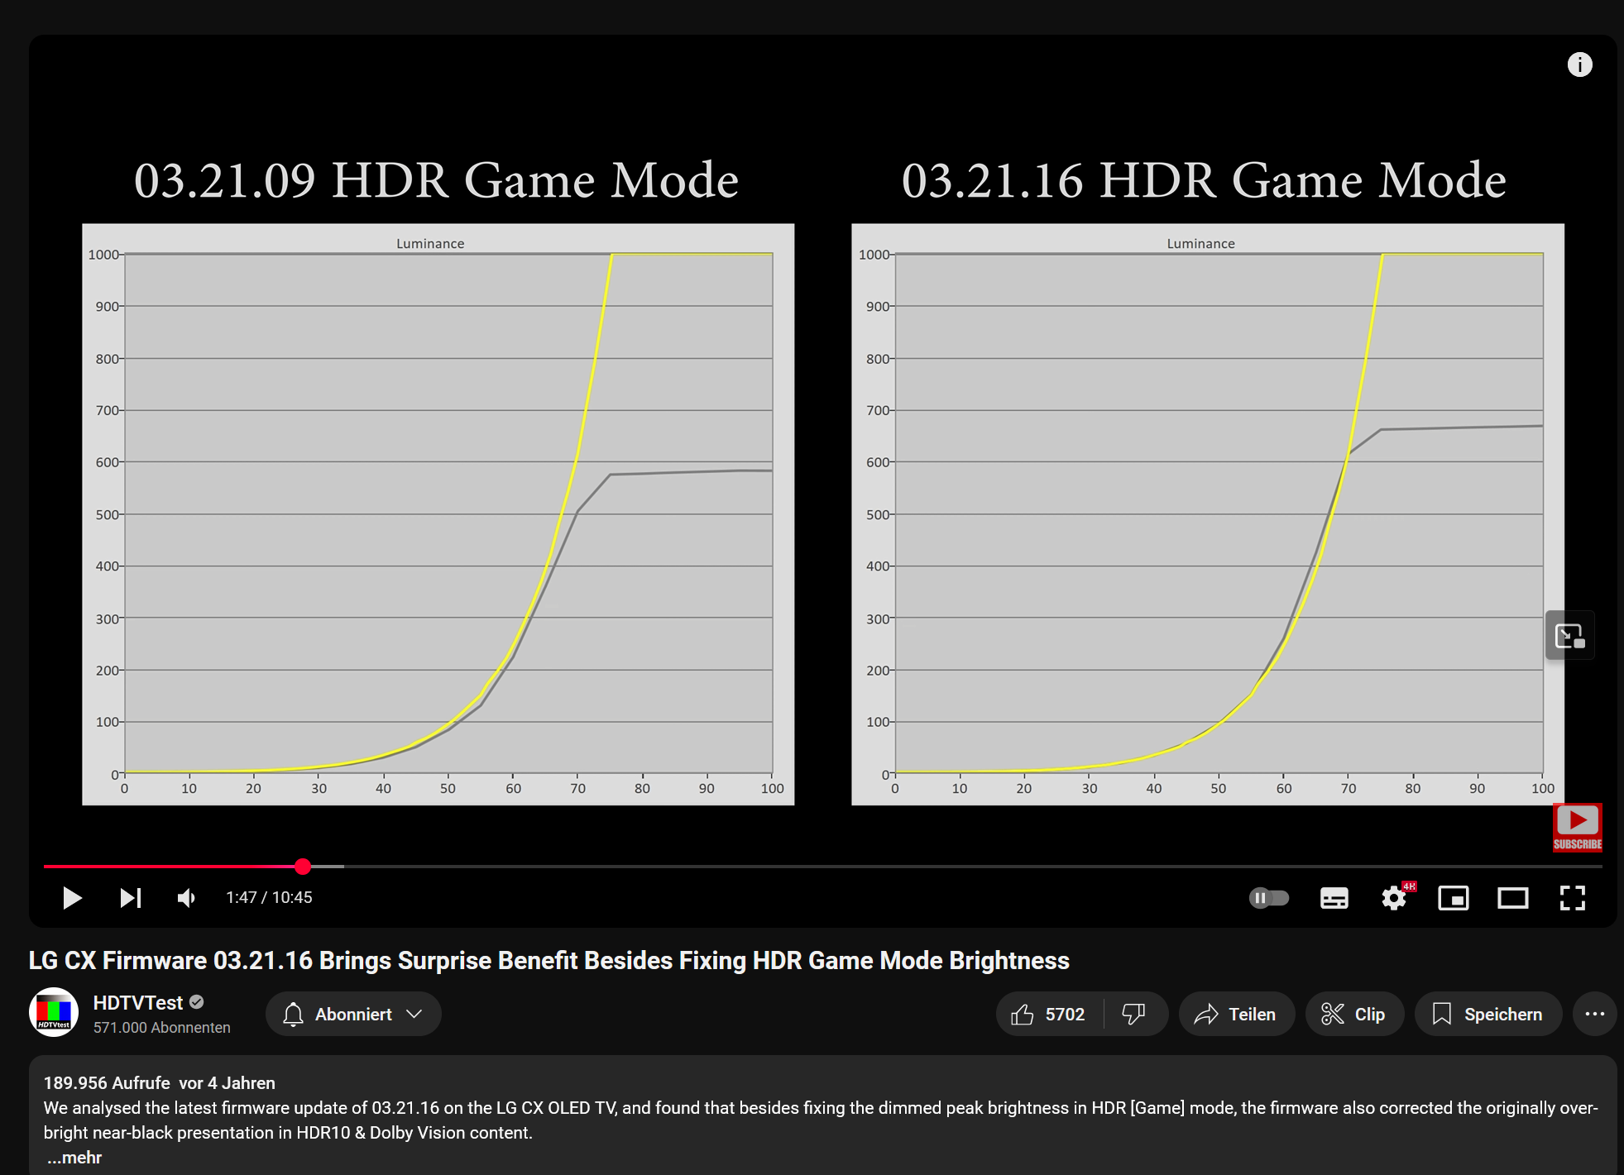Switch to miniplayer mode
This screenshot has width=1624, height=1175.
(1453, 898)
